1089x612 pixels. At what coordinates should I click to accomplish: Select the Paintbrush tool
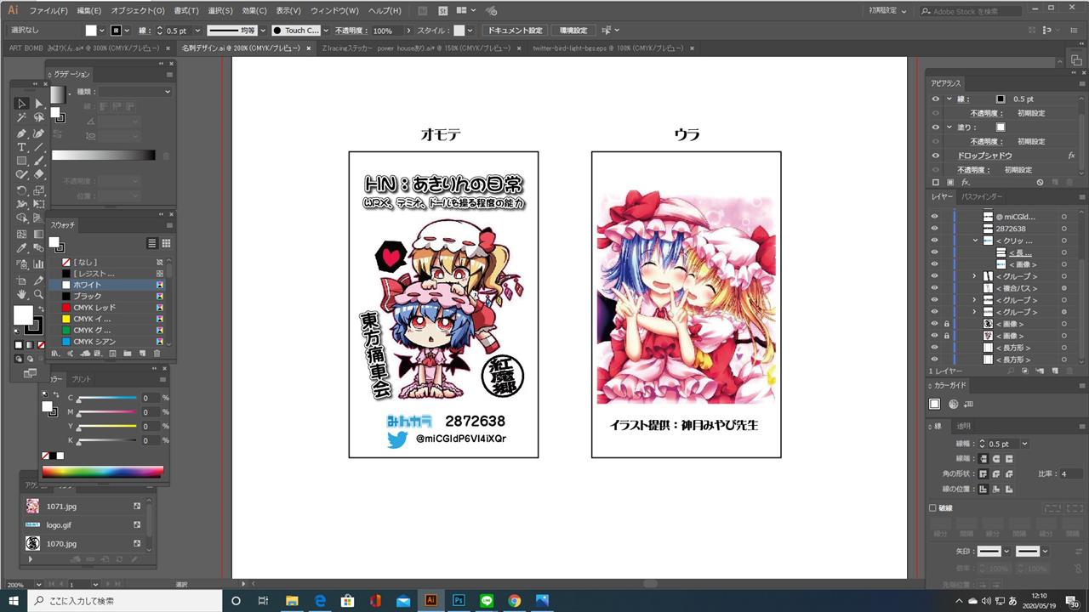point(38,161)
